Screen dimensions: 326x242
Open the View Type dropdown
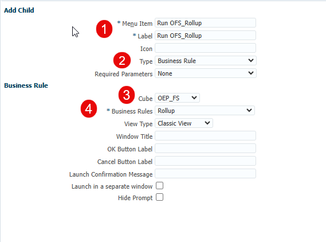click(x=184, y=123)
